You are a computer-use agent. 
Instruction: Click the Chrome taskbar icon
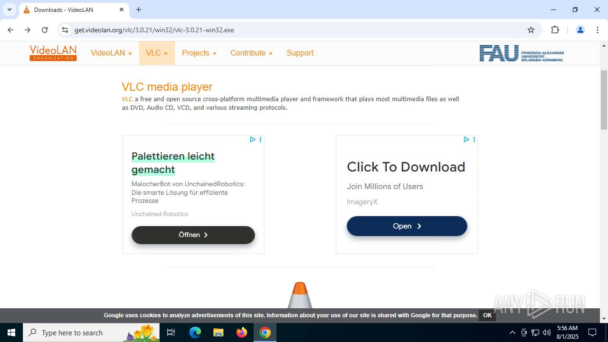(x=265, y=332)
